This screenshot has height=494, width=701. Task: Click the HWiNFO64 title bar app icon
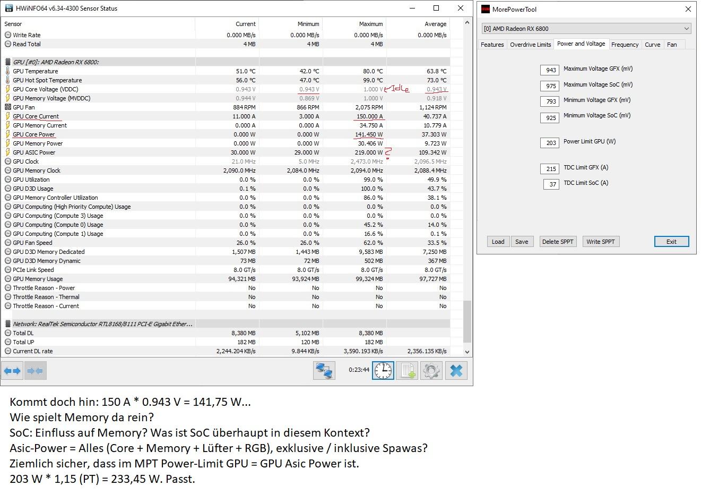pos(9,8)
